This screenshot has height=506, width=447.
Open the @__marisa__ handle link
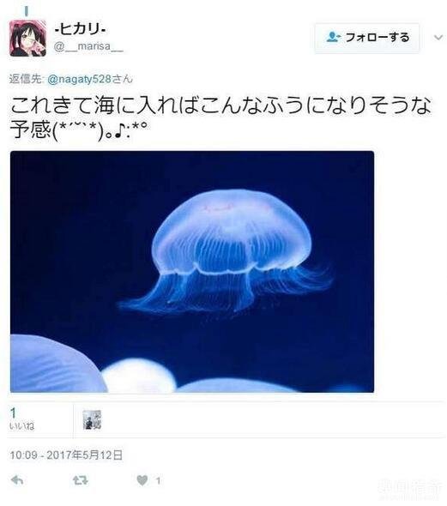[x=88, y=47]
